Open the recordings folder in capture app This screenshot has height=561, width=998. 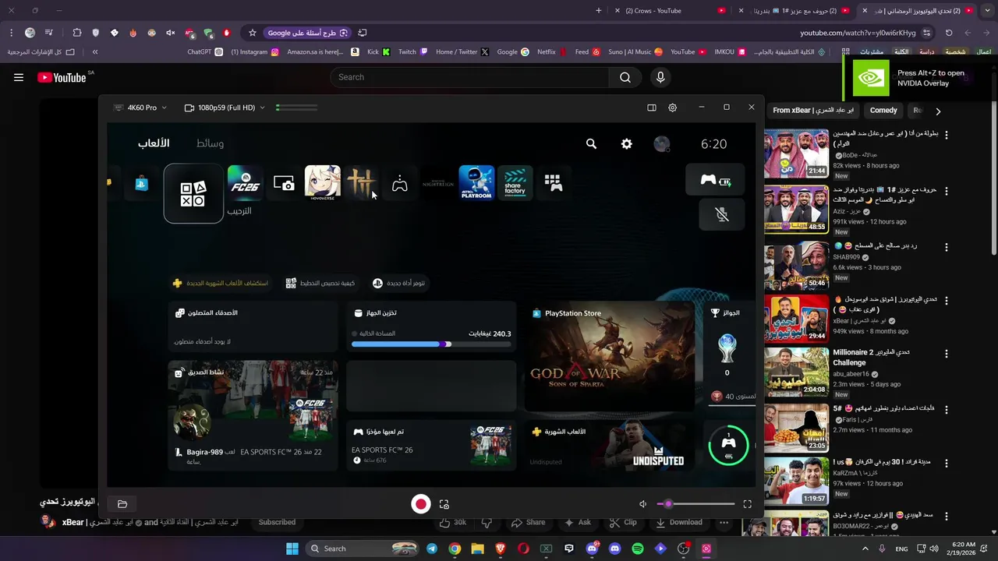pyautogui.click(x=122, y=504)
